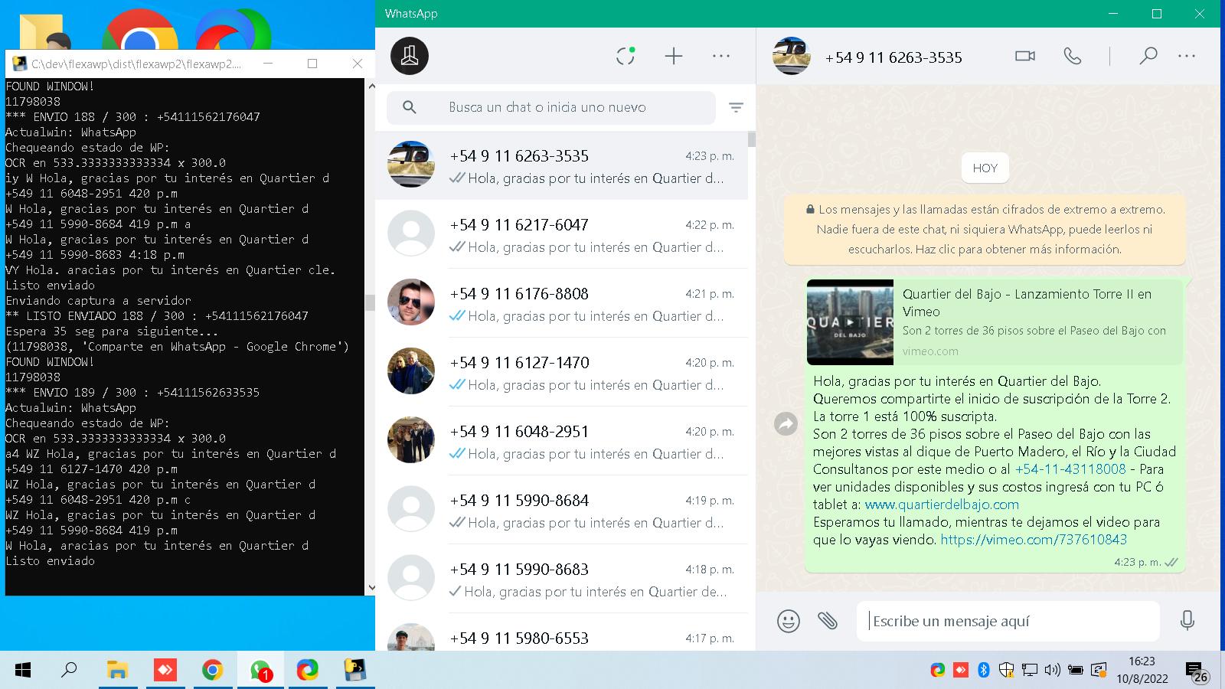The width and height of the screenshot is (1225, 689).
Task: Play the Quartier del Bajo Vimeo preview
Action: (850, 322)
